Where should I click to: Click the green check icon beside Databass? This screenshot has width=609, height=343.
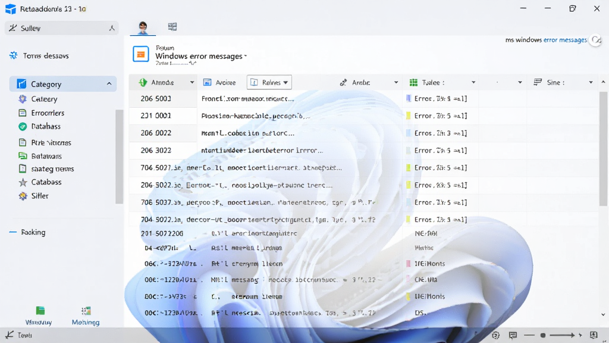pyautogui.click(x=23, y=126)
